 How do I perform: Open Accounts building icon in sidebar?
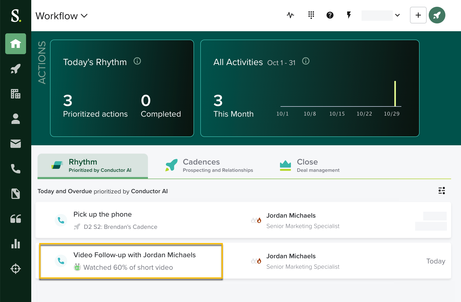16,94
